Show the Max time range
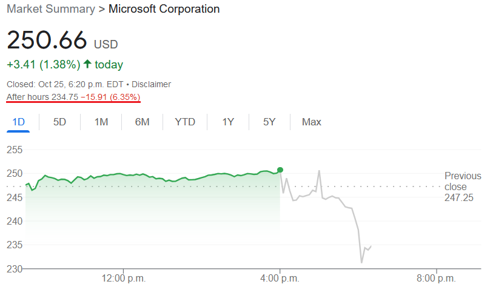Image resolution: width=490 pixels, height=287 pixels. click(x=311, y=122)
